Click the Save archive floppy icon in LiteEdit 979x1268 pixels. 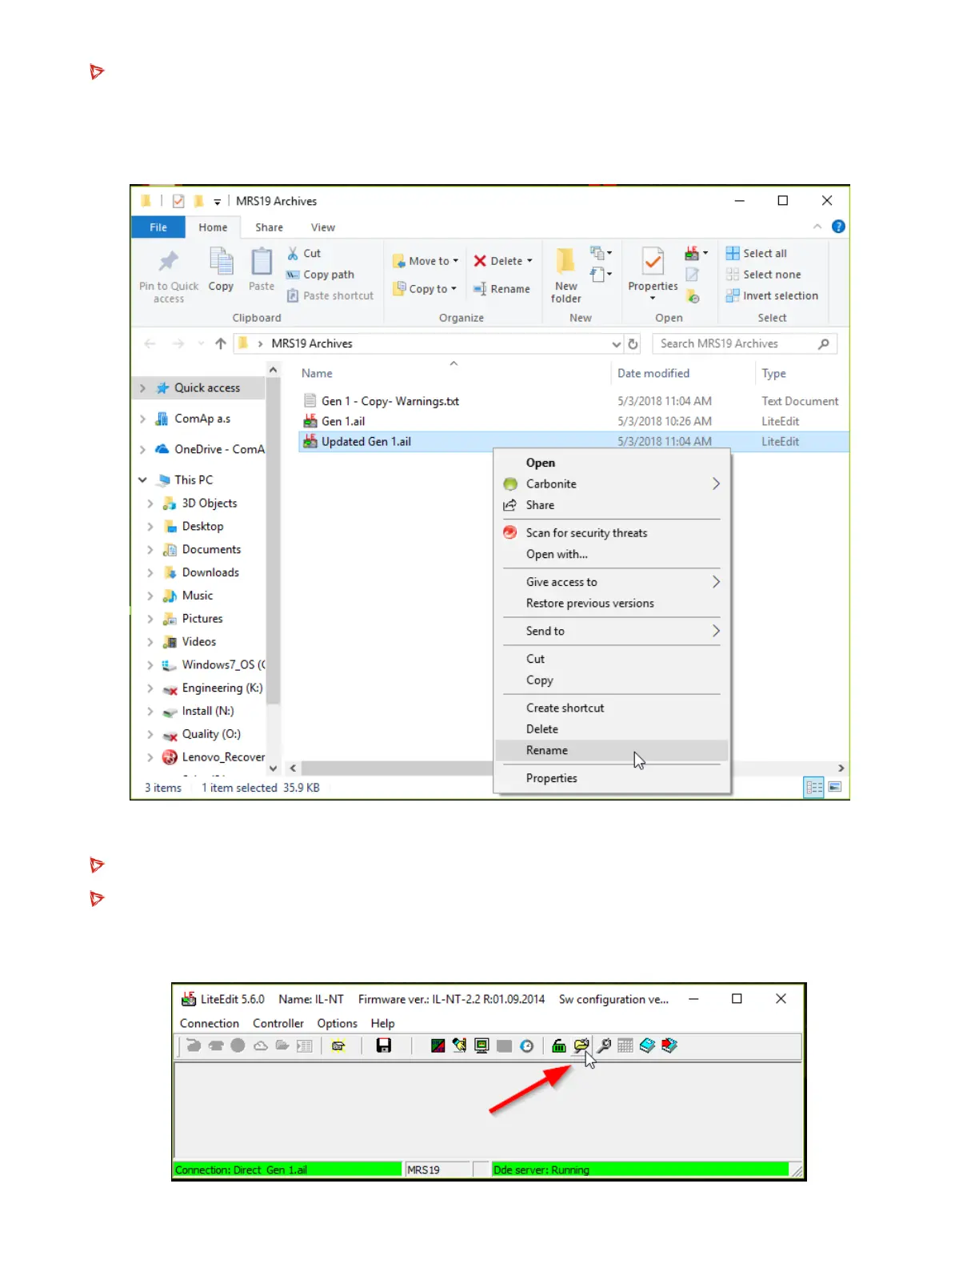click(x=384, y=1045)
